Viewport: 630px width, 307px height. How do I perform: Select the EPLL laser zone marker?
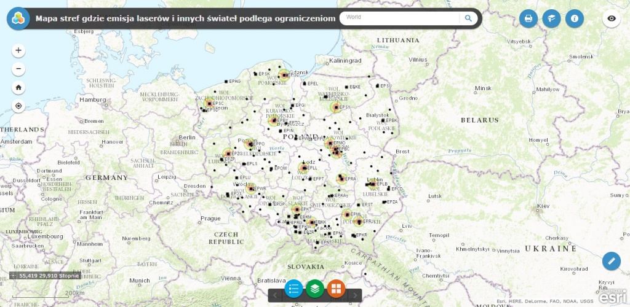pyautogui.click(x=304, y=168)
